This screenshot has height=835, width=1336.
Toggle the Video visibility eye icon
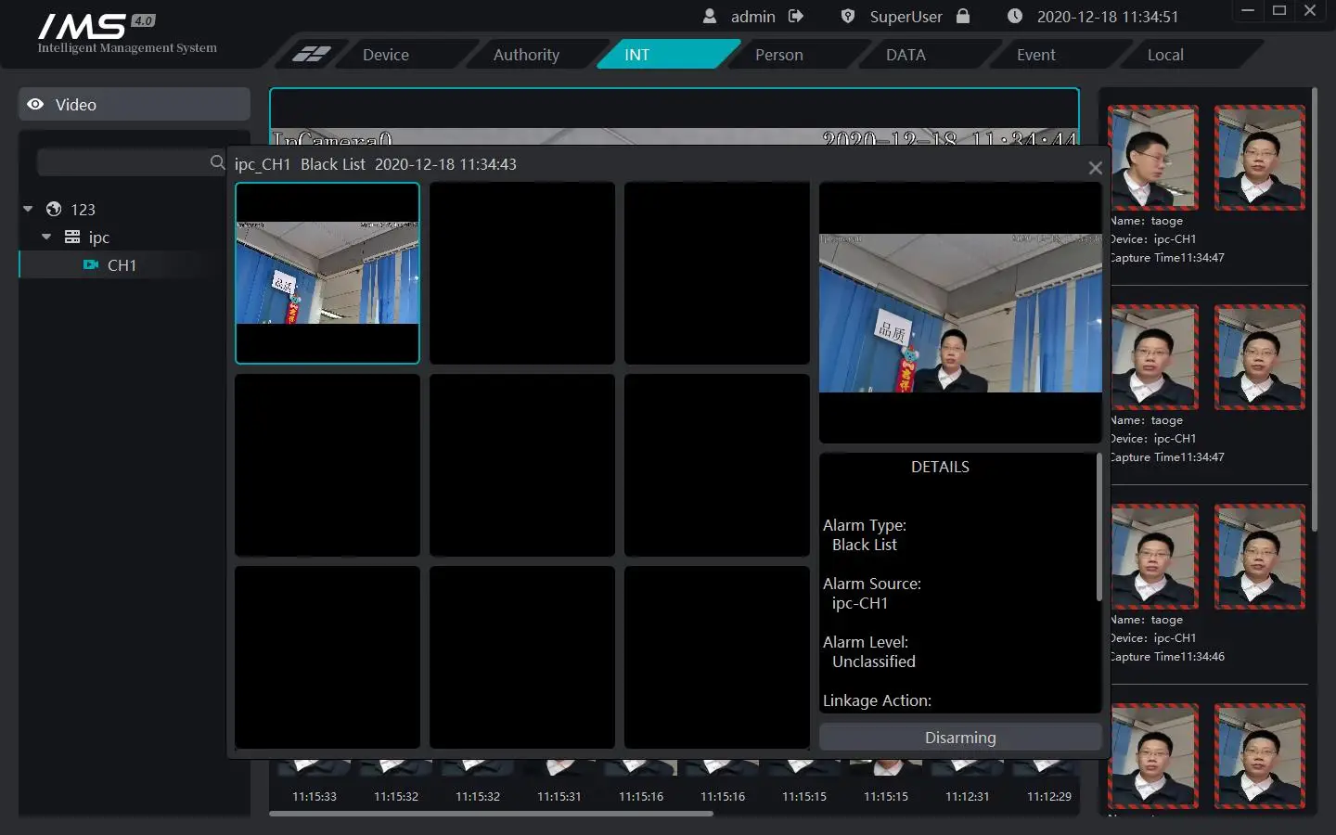point(35,104)
